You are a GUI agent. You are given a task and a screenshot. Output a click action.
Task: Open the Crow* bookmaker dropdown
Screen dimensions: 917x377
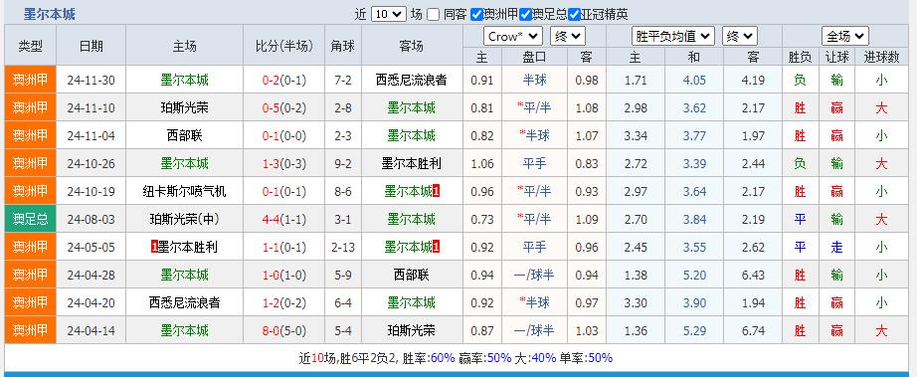click(x=513, y=36)
